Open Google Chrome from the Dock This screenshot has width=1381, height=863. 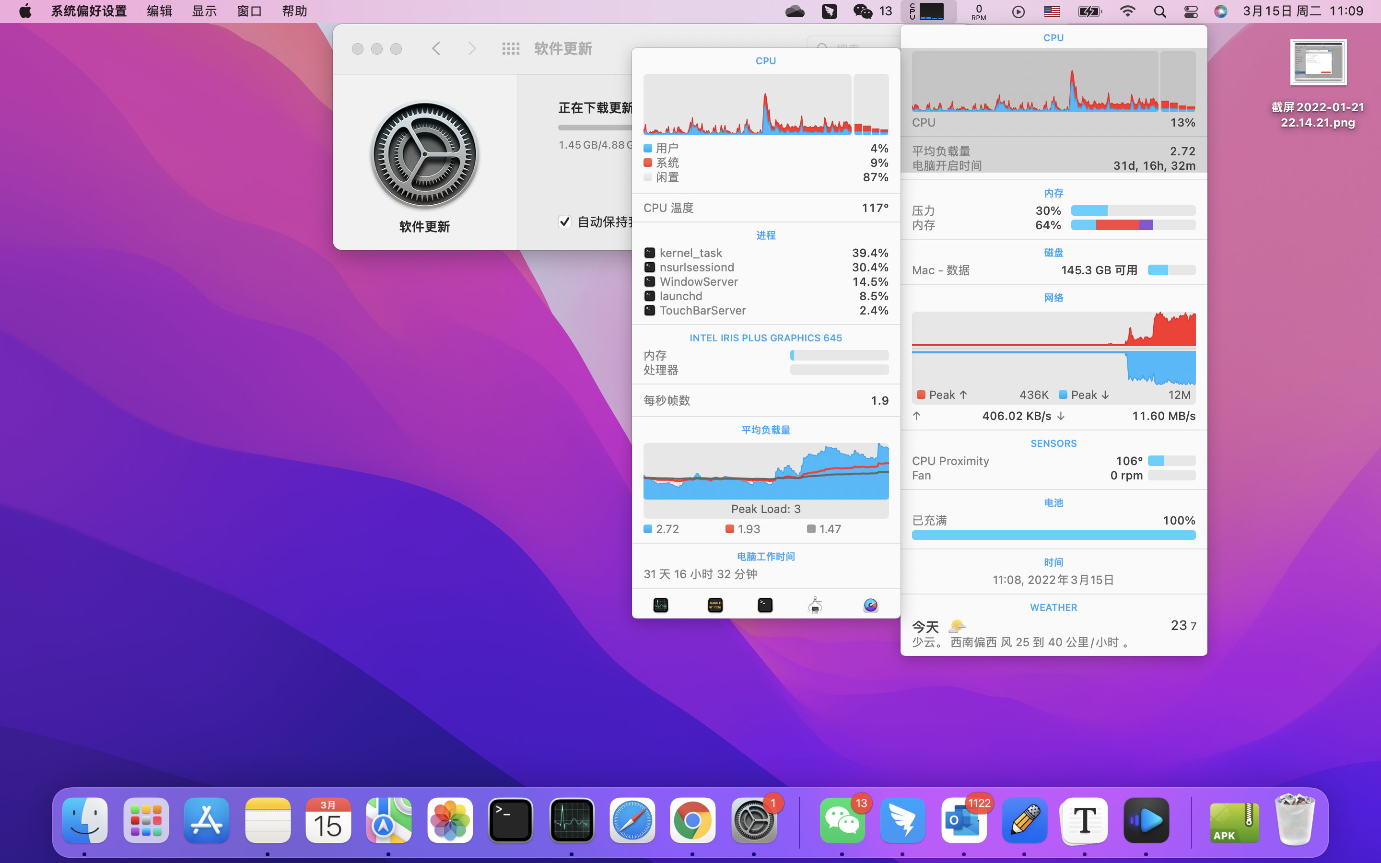[692, 820]
